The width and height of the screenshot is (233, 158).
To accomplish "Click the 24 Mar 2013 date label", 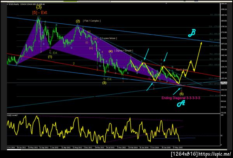I will click(x=99, y=148).
